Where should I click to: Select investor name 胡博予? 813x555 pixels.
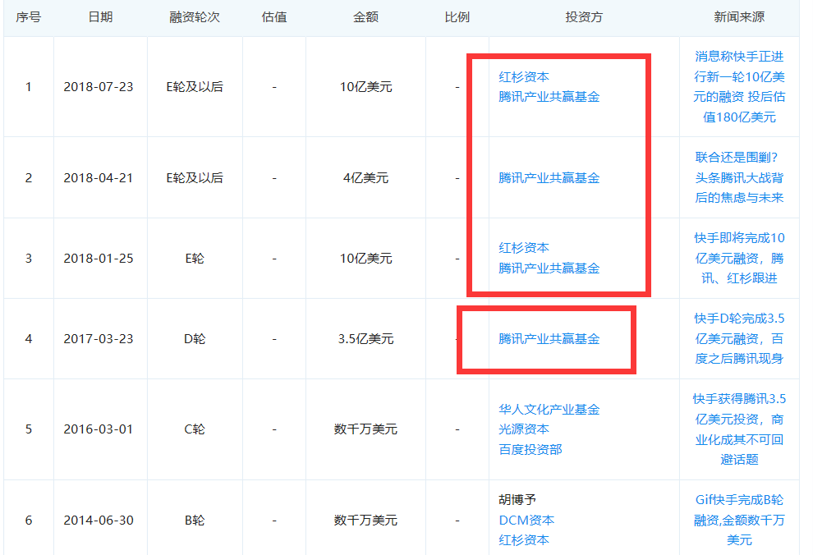click(517, 499)
